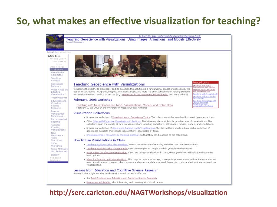
Task: Click slide title 'So, what makes an effective visualization'
Action: 138,21
